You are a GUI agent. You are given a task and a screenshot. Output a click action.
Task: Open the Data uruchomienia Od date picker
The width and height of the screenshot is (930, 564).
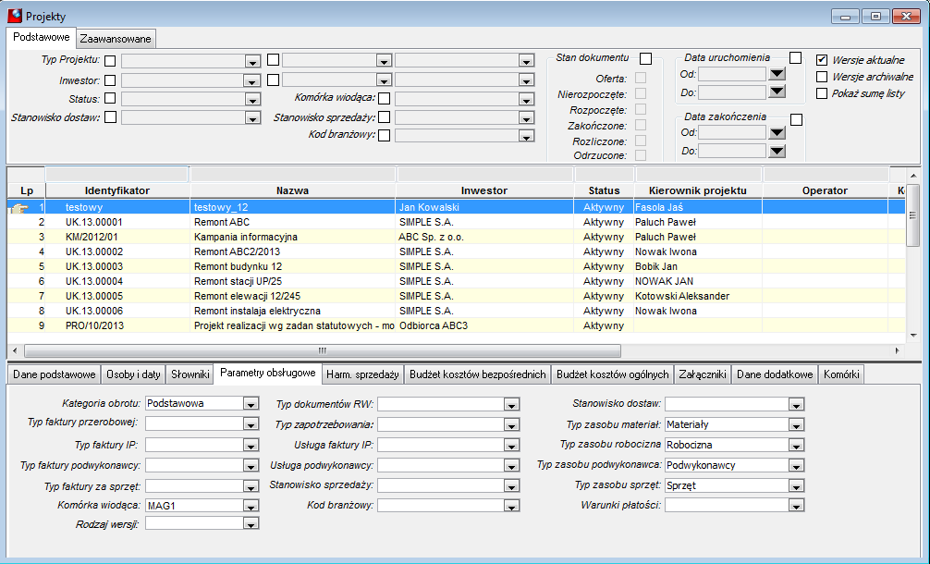click(777, 74)
